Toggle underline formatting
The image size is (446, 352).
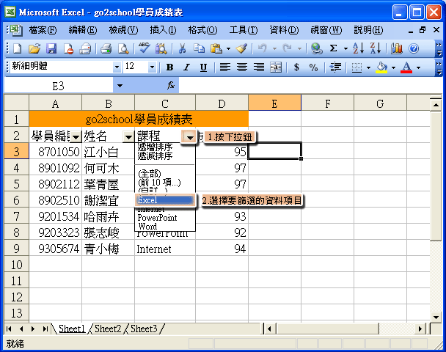pyautogui.click(x=202, y=67)
